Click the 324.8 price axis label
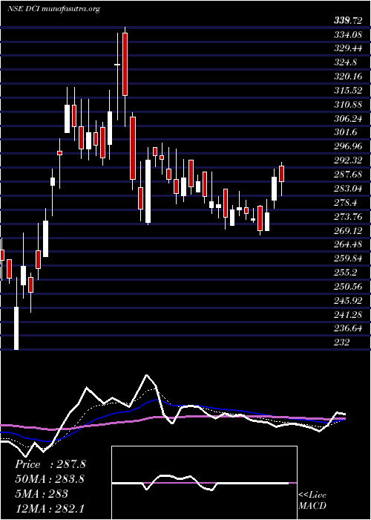Image resolution: width=371 pixels, height=520 pixels. (346, 62)
